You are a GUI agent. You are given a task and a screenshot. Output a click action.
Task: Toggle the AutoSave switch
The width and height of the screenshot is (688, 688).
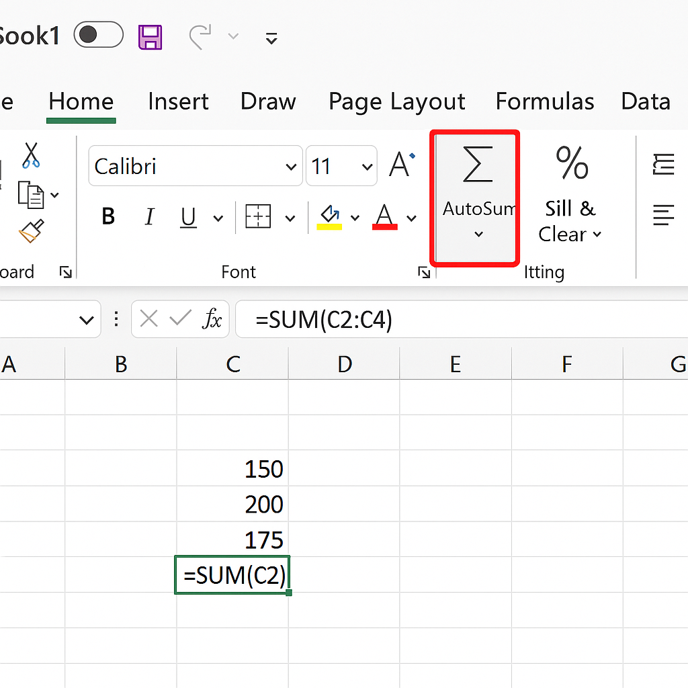point(98,35)
